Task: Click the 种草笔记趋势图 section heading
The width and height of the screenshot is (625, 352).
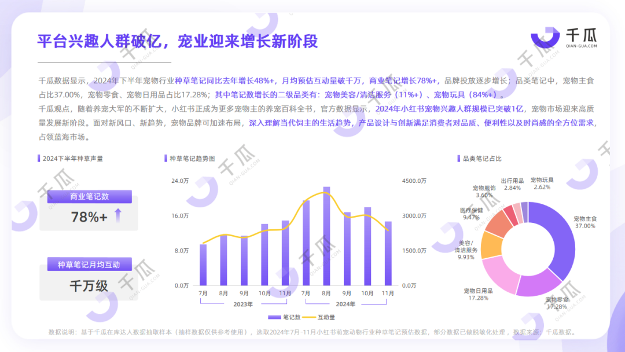Action: click(x=192, y=159)
